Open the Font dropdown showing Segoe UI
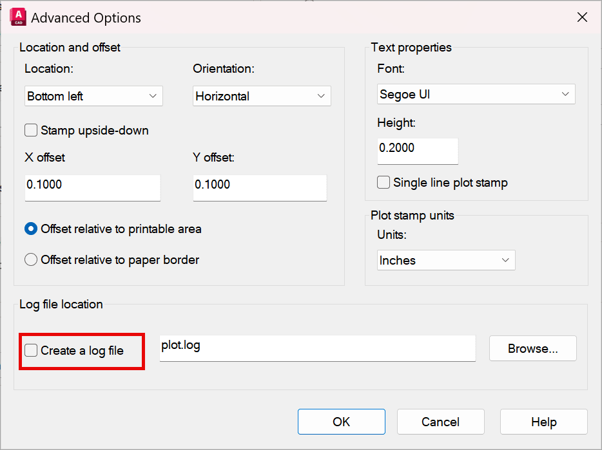This screenshot has height=450, width=602. [476, 94]
